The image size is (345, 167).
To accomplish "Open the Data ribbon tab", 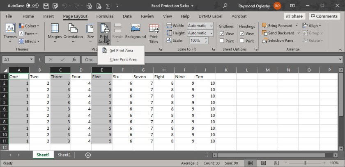I will [x=127, y=16].
